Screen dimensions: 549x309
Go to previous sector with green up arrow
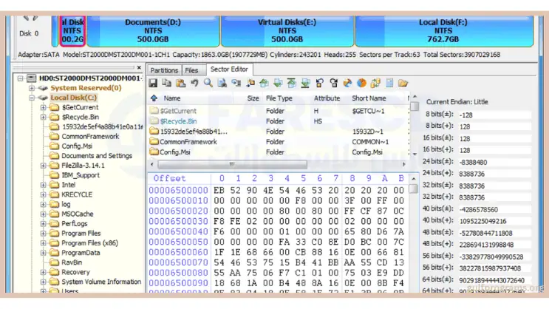[x=264, y=83]
